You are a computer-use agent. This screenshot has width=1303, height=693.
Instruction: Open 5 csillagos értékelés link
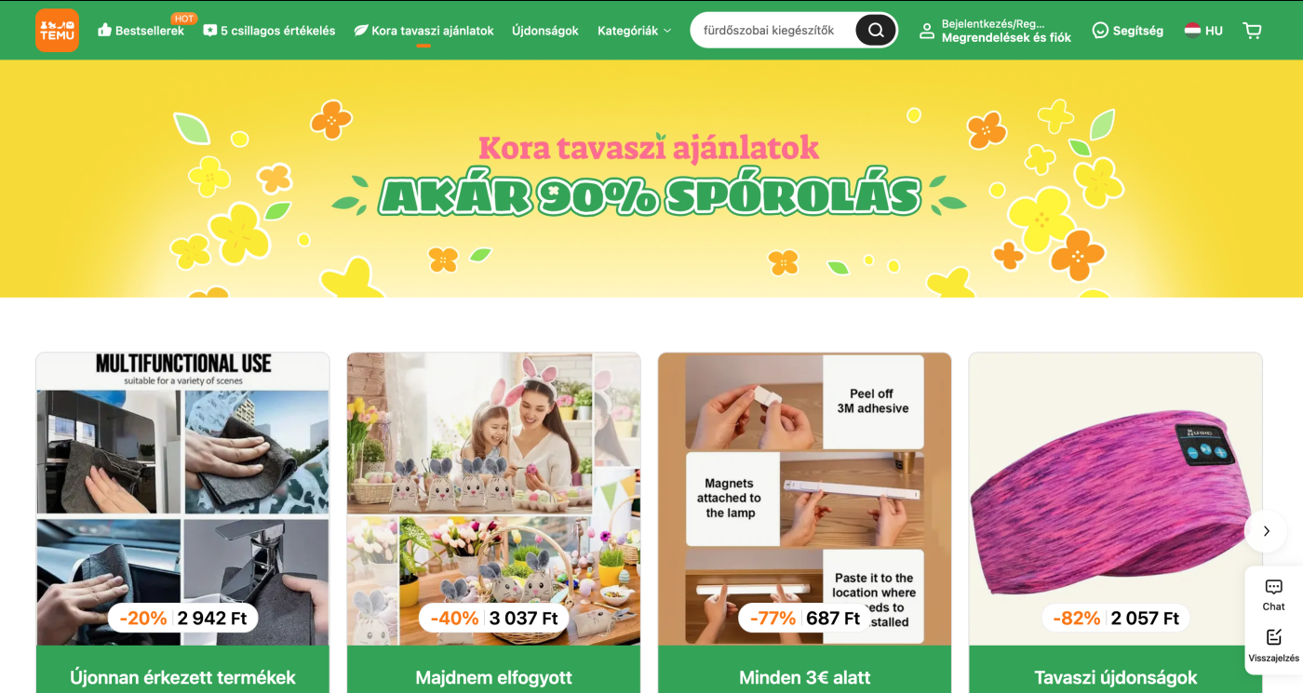[269, 30]
